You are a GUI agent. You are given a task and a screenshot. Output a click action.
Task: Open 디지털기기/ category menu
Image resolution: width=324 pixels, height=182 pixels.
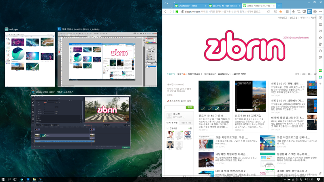224,74
